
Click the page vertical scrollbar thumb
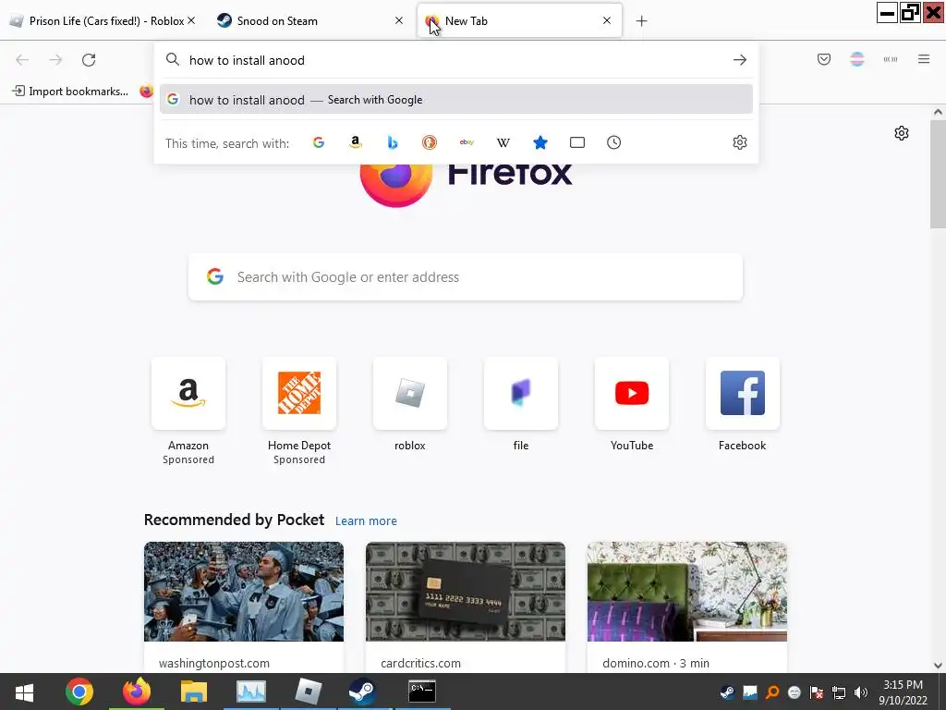click(x=938, y=174)
